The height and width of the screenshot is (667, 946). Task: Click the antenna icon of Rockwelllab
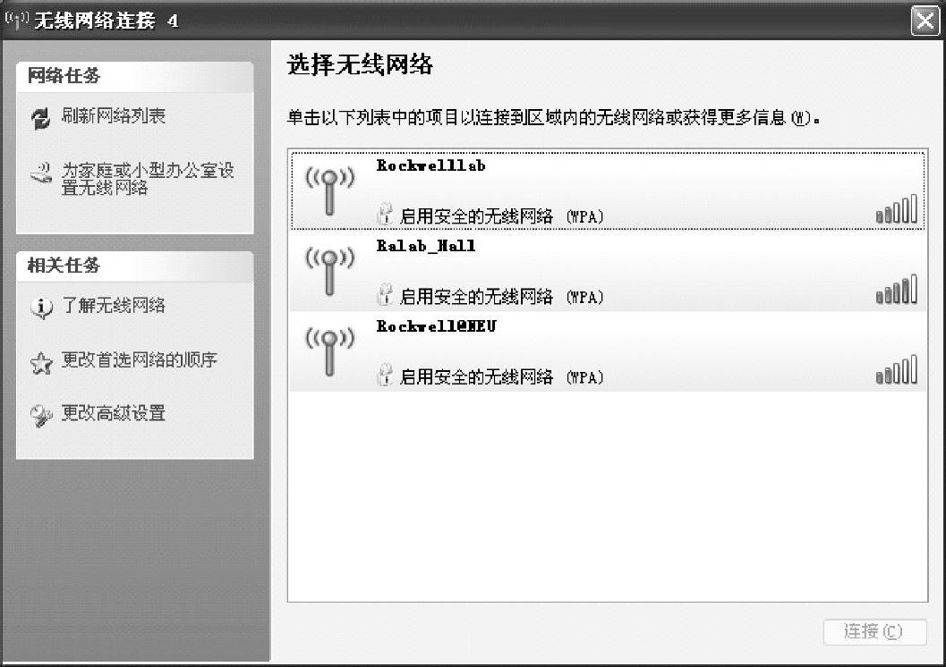tap(329, 190)
